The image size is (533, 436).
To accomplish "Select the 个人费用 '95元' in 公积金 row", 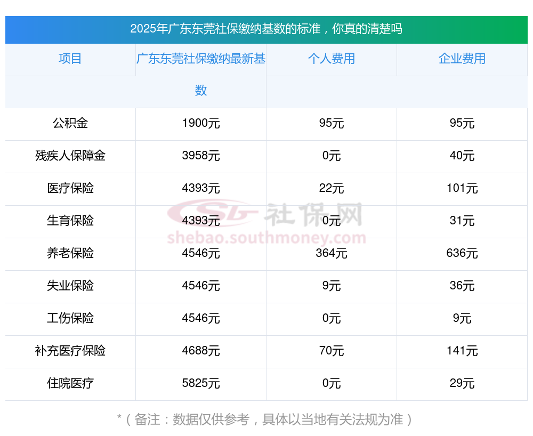I will click(332, 123).
